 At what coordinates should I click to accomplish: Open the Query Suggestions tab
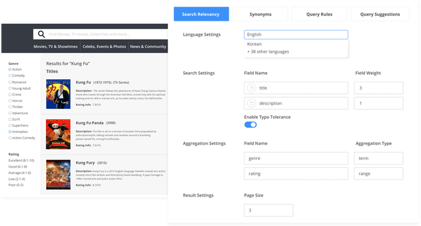click(380, 14)
